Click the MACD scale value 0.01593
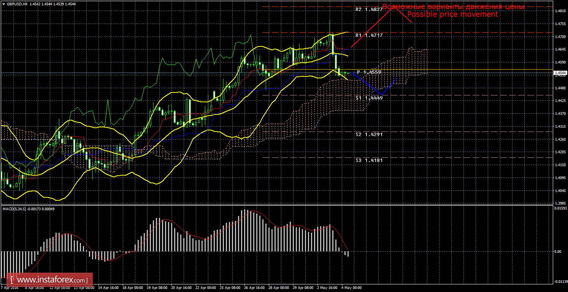This screenshot has width=568, height=292. tap(560, 208)
